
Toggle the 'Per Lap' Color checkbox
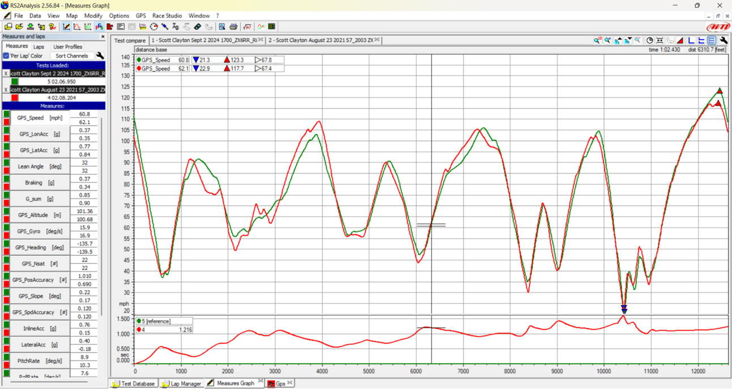(6, 56)
